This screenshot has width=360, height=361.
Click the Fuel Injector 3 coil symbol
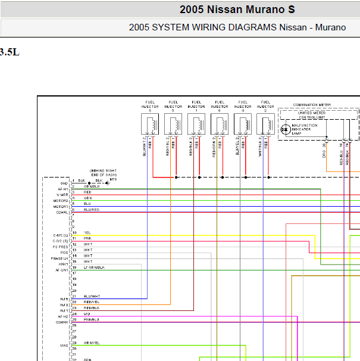[173, 124]
